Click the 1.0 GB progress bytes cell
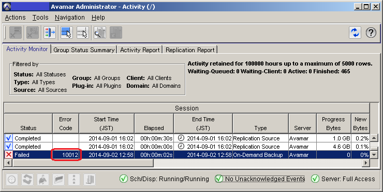The image size is (383, 192). (x=334, y=138)
